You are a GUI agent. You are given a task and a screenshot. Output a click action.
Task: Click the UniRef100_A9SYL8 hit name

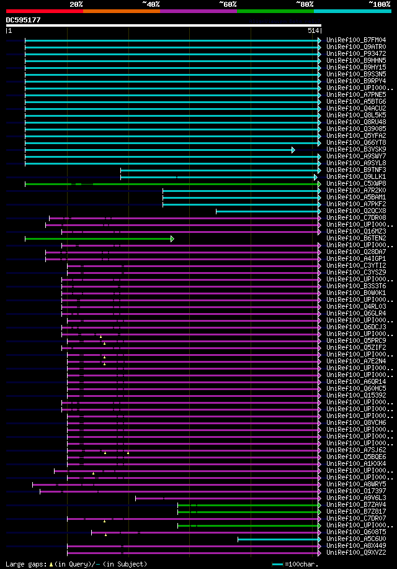[356, 163]
